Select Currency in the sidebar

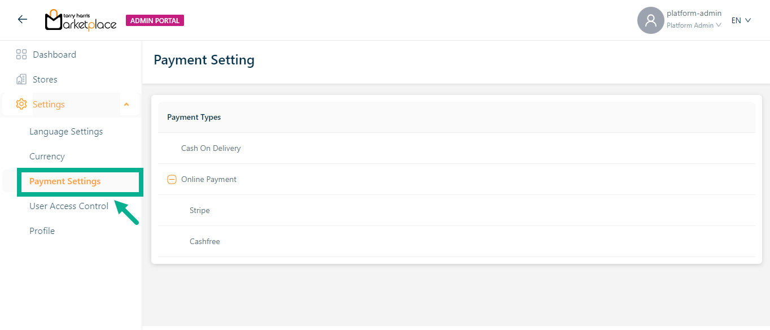pyautogui.click(x=47, y=157)
